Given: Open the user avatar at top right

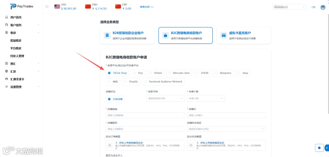Looking at the screenshot, I should pyautogui.click(x=323, y=7).
